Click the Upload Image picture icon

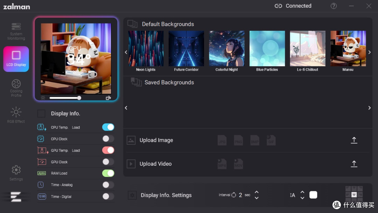click(131, 140)
